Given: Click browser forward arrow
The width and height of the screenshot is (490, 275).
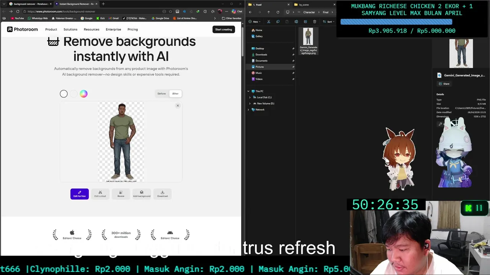Looking at the screenshot, I should tap(11, 11).
